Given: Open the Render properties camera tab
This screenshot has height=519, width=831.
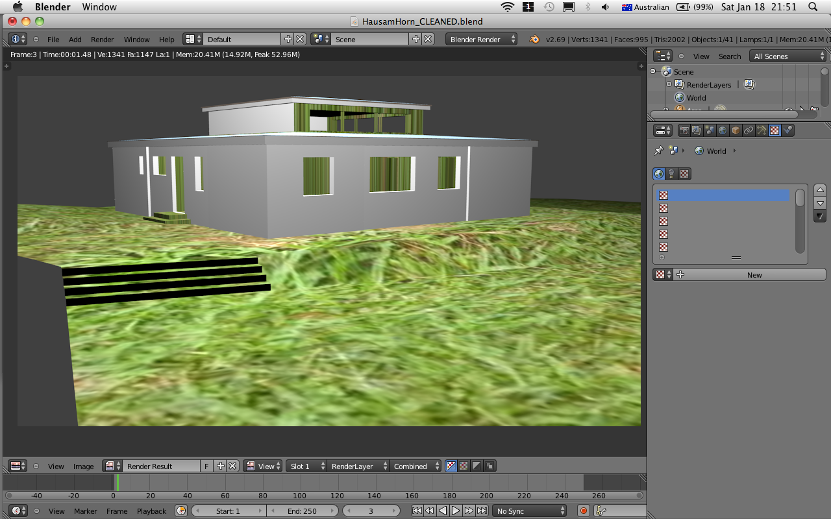Looking at the screenshot, I should (684, 130).
